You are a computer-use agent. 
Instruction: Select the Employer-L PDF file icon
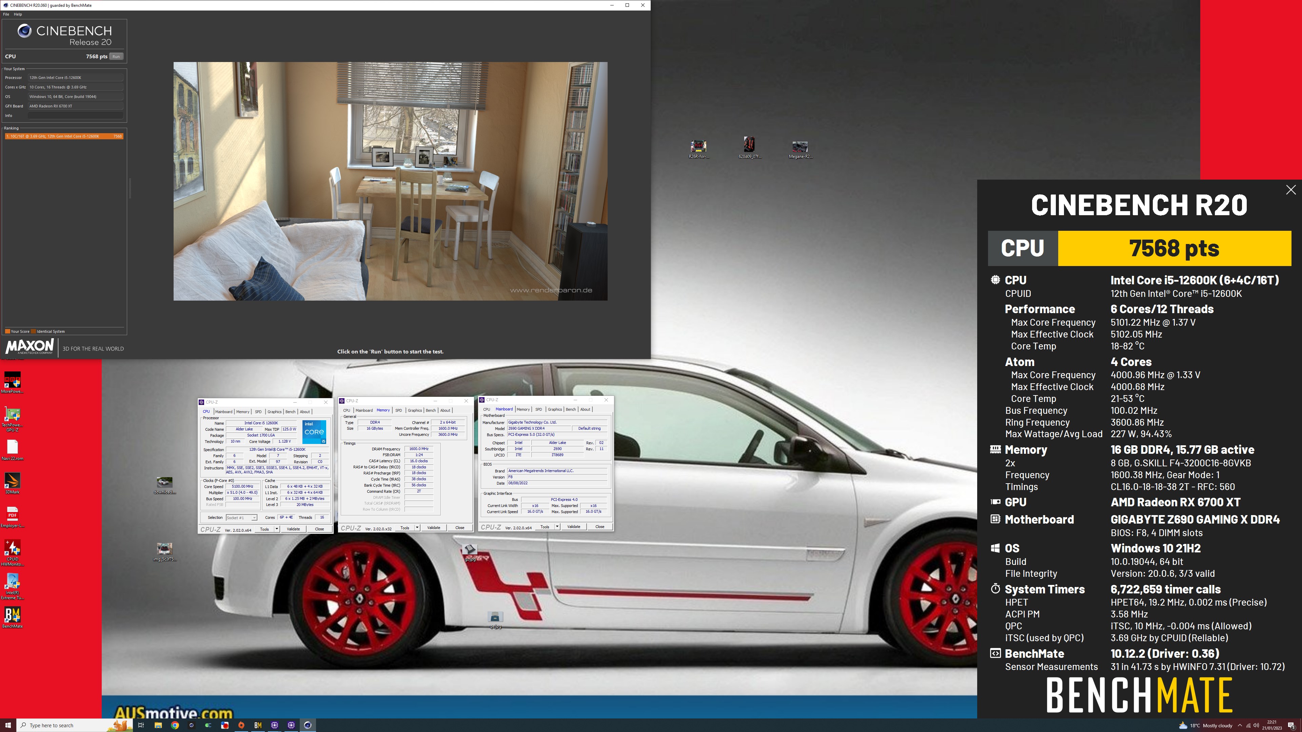[12, 517]
